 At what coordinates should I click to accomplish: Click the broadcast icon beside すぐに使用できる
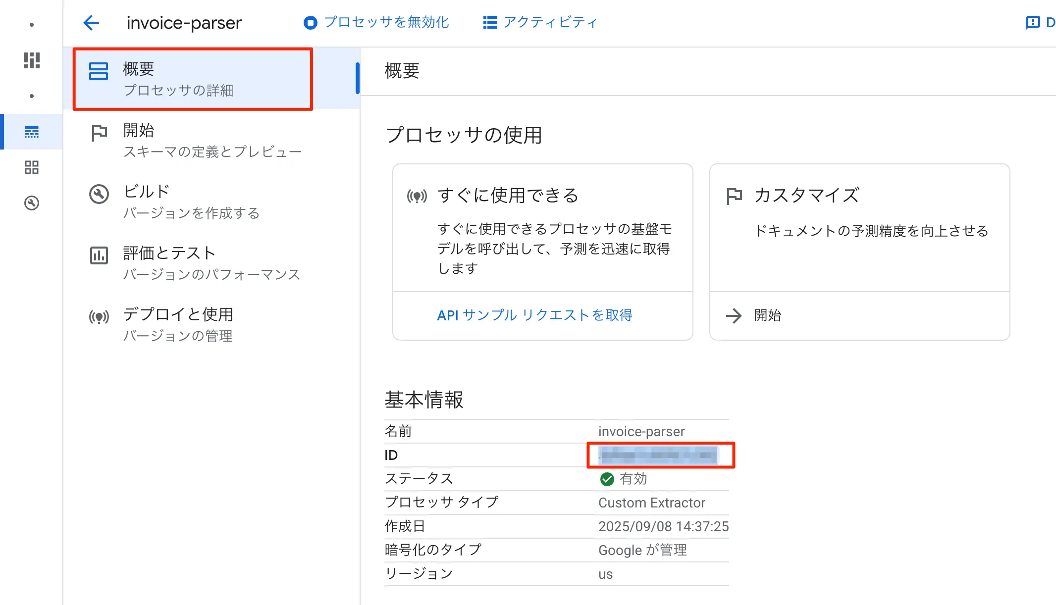[x=417, y=197]
